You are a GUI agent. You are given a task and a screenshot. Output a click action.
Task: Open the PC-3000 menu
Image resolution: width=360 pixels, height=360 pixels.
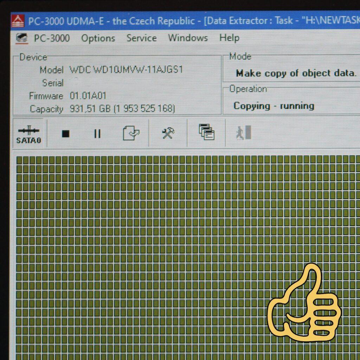click(52, 38)
